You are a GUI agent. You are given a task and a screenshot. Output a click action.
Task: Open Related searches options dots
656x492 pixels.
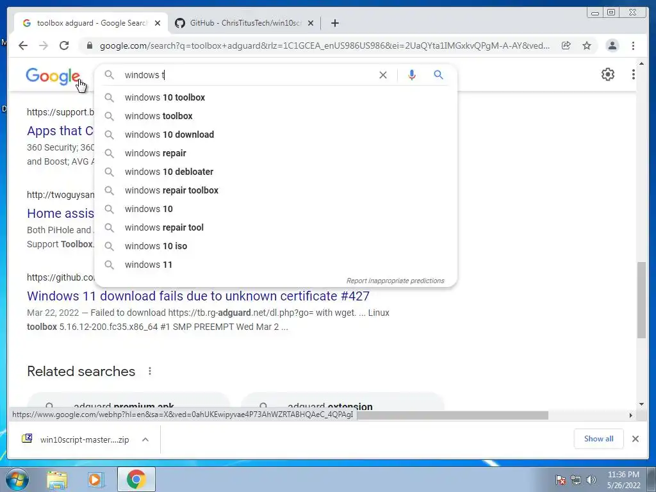(150, 371)
